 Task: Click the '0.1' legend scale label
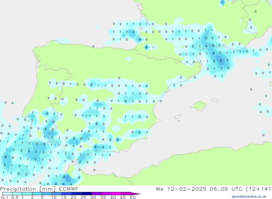click(5, 197)
